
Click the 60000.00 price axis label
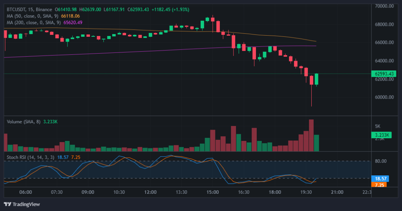click(x=384, y=97)
